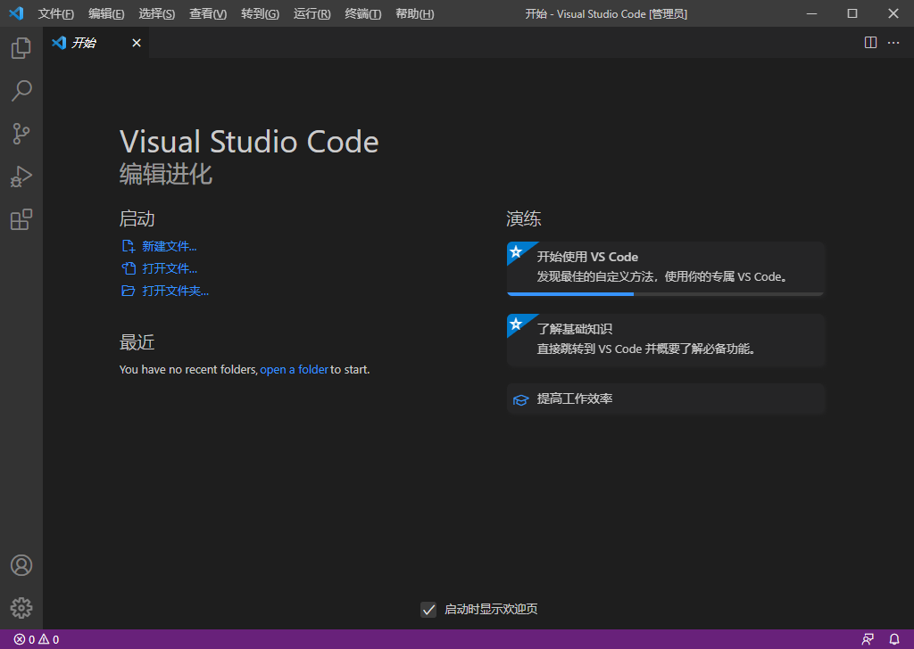Open the 提高工作效率 walkthrough
The height and width of the screenshot is (649, 914).
(x=665, y=398)
